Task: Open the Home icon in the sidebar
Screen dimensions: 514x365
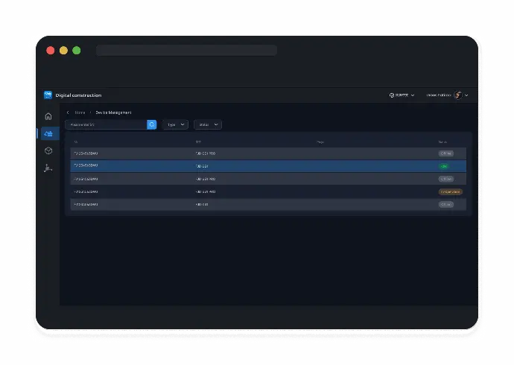Action: pos(48,116)
